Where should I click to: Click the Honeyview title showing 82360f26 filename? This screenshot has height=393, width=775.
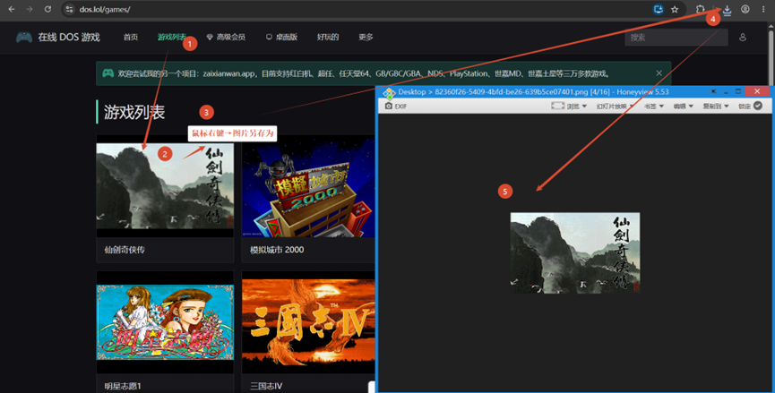[533, 92]
